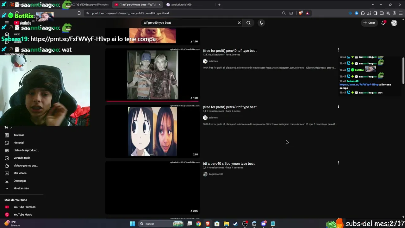The height and width of the screenshot is (228, 405).
Task: Open the Brave Wallet icon
Action: (382, 13)
